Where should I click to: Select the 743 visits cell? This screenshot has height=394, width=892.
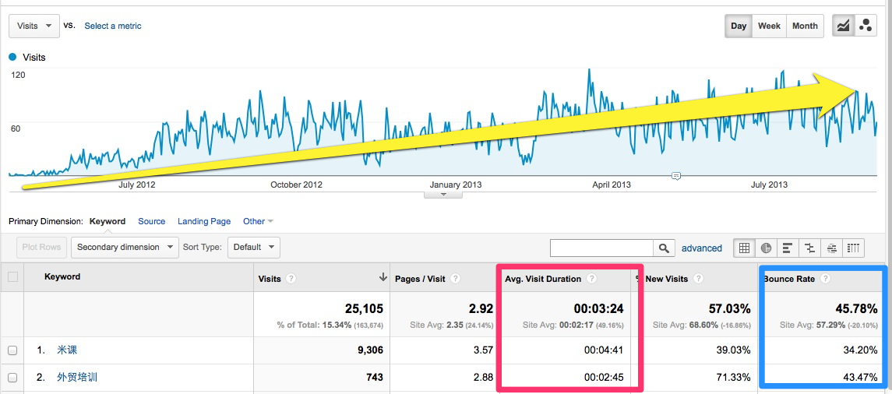click(374, 376)
